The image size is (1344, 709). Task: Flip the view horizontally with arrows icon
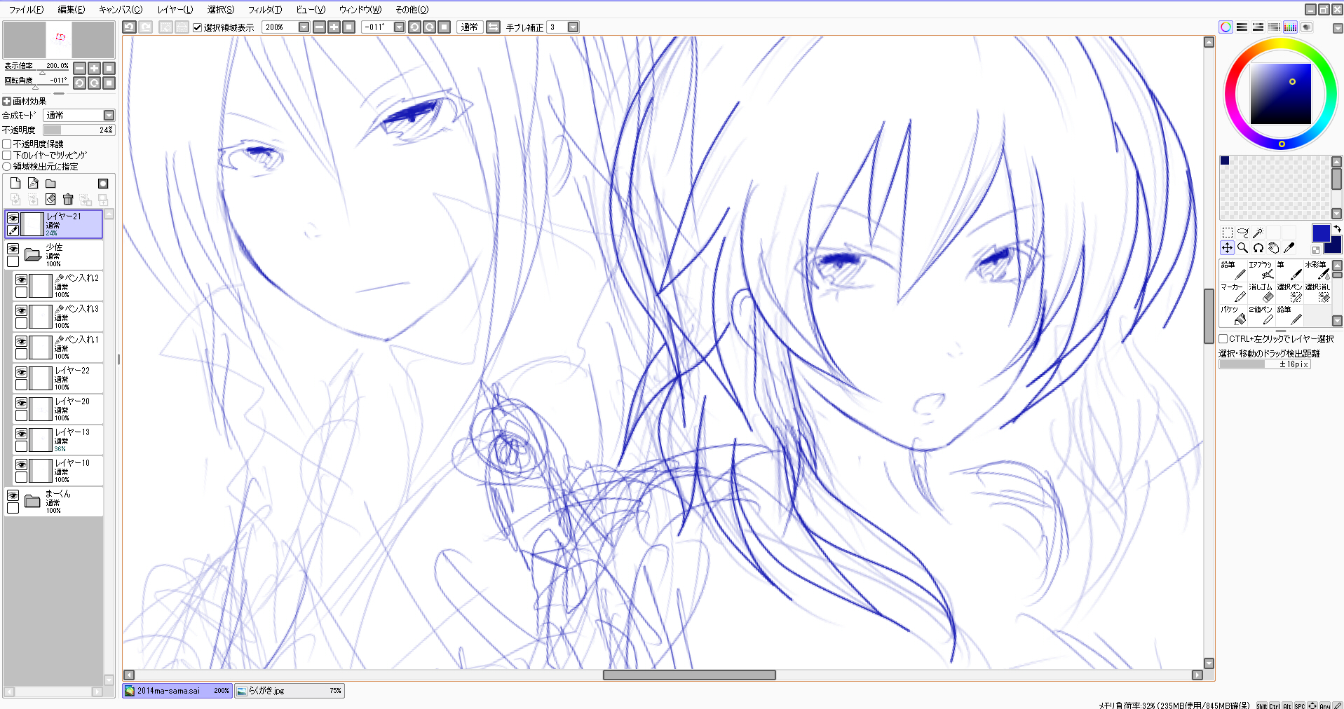pyautogui.click(x=494, y=27)
